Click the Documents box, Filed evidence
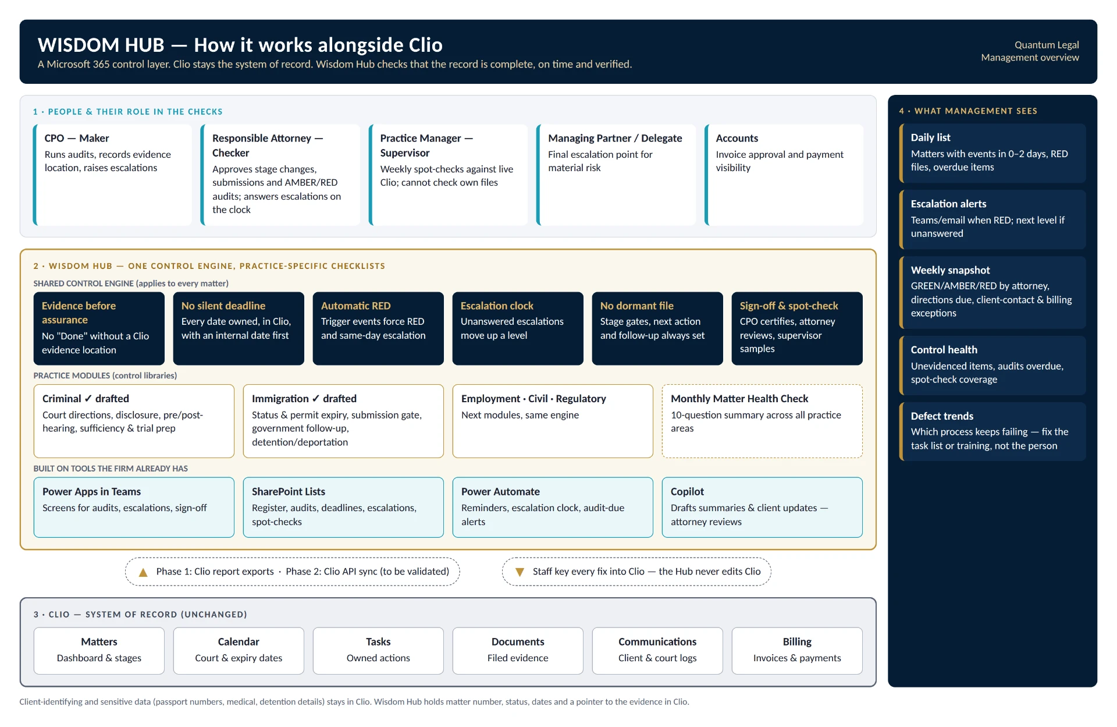This screenshot has width=1117, height=727. (x=518, y=650)
